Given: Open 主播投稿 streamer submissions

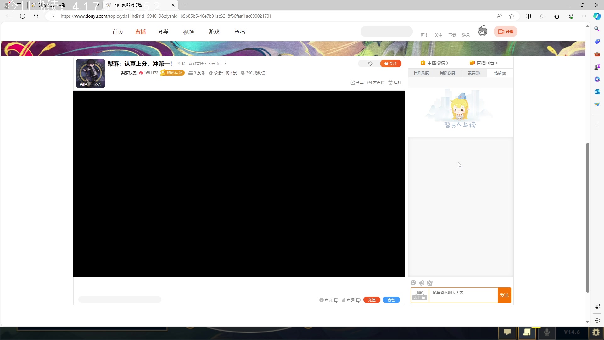Looking at the screenshot, I should pos(434,63).
